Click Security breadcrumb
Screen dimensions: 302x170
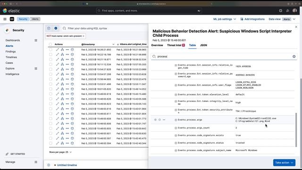point(23,19)
